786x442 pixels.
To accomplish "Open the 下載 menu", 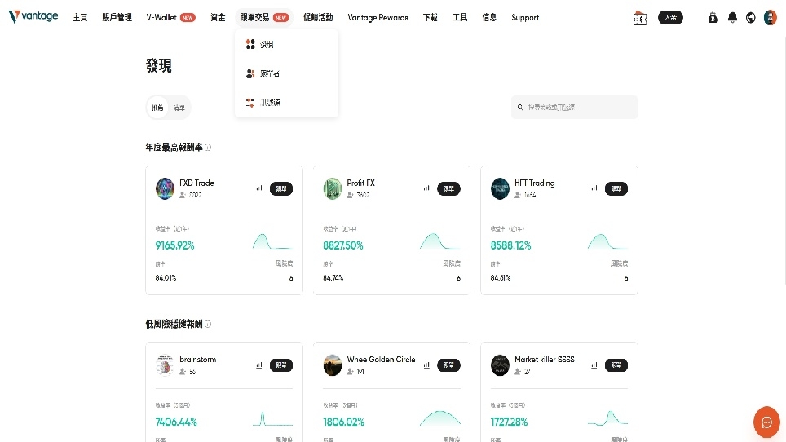I will pyautogui.click(x=430, y=18).
